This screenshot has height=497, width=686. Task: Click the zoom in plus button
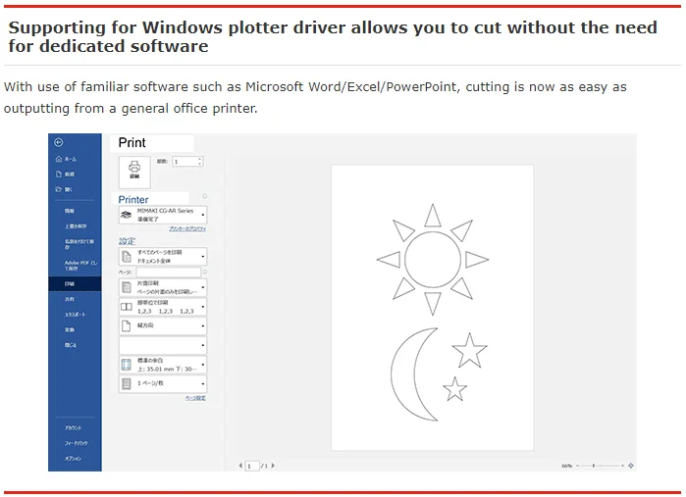(622, 466)
